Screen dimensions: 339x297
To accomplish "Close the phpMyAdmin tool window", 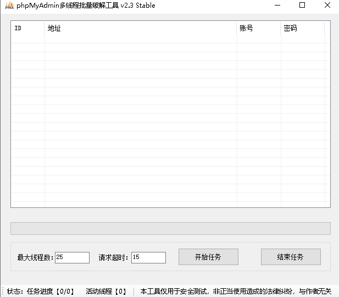I will 327,5.
